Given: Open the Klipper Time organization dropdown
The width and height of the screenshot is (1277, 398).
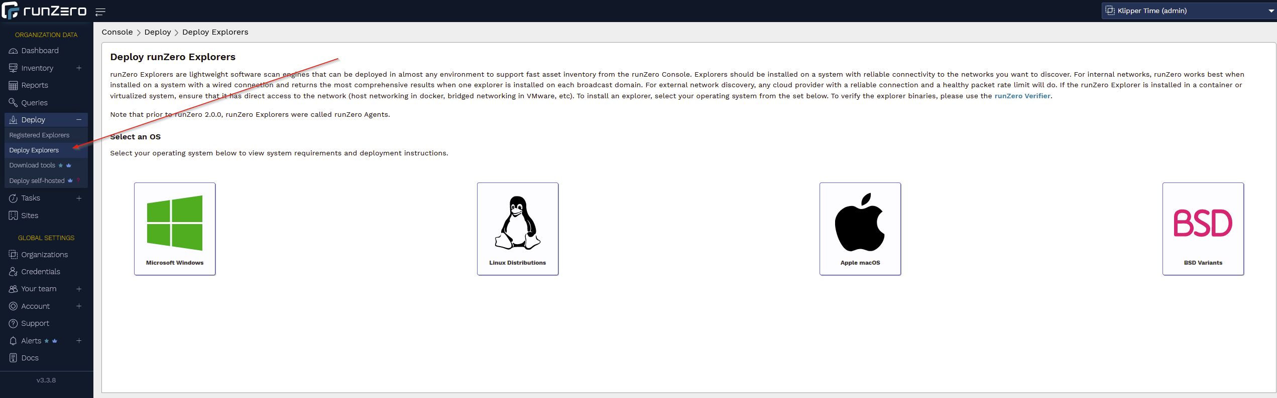Looking at the screenshot, I should pos(1188,11).
